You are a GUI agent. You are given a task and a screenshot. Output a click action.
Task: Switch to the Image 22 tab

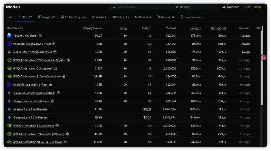coord(47,17)
